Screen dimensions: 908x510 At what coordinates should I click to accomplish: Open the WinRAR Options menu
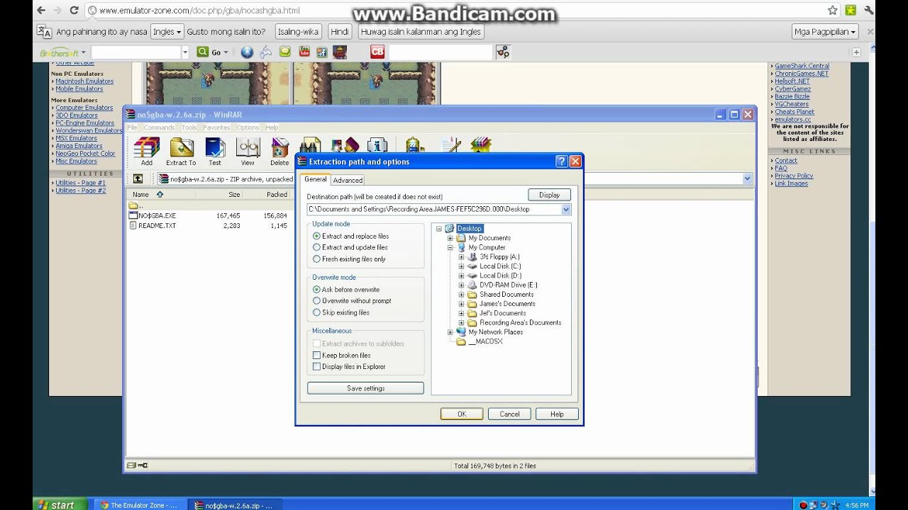tap(248, 127)
